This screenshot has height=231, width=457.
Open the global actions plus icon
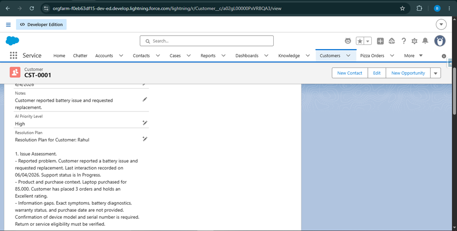[x=380, y=41]
